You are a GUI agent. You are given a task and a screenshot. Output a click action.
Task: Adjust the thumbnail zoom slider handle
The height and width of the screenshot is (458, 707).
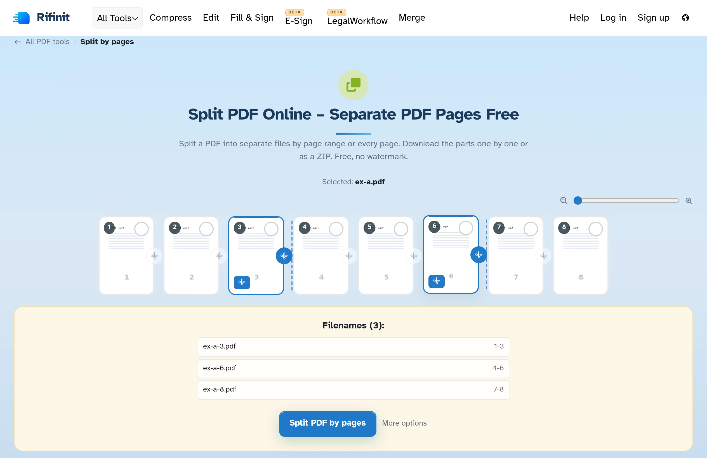578,201
